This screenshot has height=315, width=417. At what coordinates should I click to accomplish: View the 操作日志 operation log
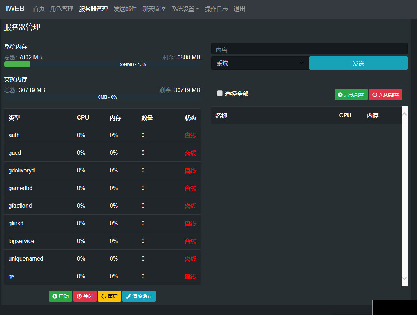pyautogui.click(x=216, y=9)
